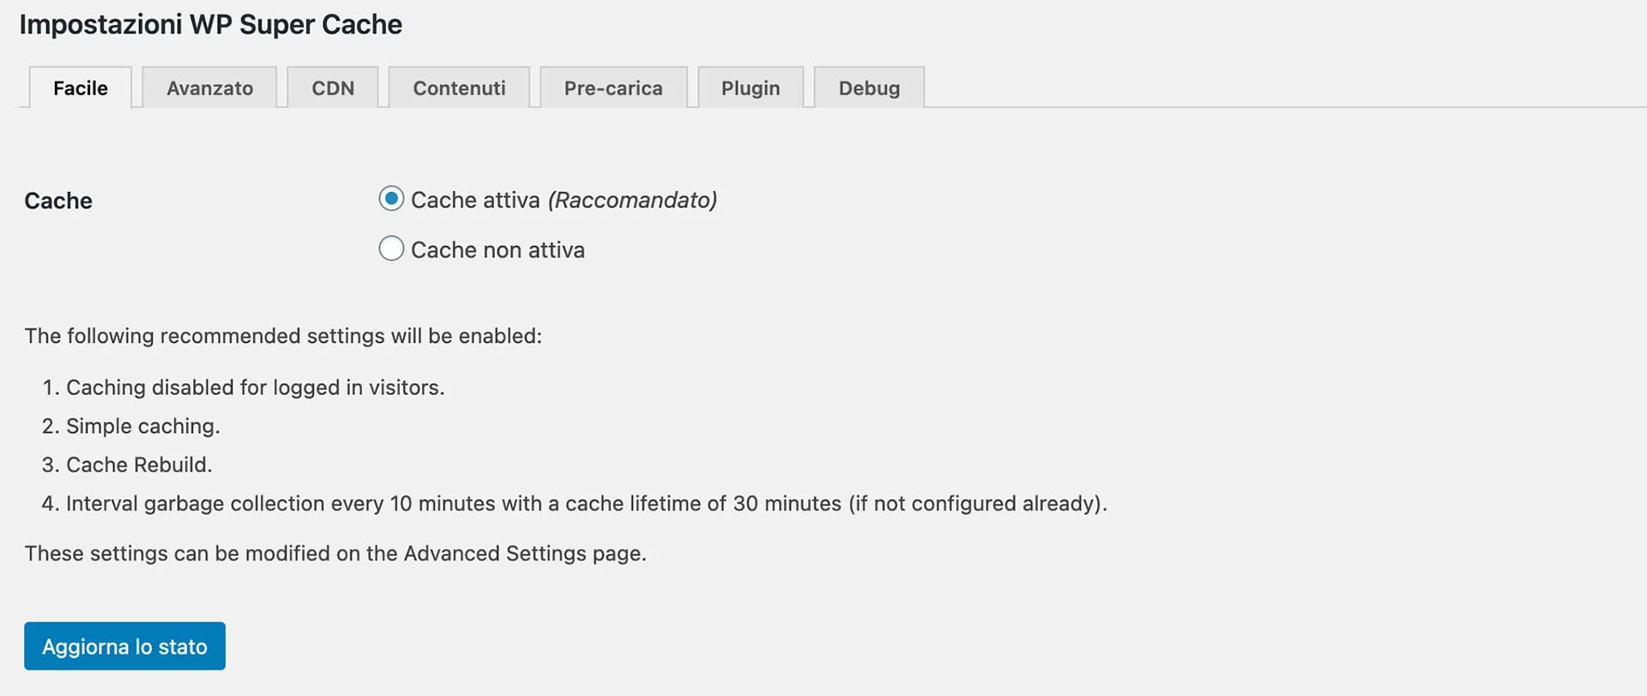Screen dimensions: 1647x696
Task: Click the Aggiorna lo stato button
Action: [x=124, y=645]
